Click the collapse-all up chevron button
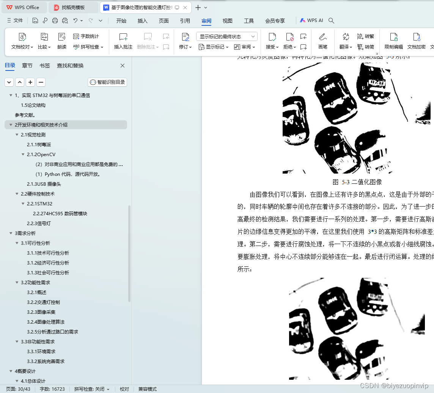The width and height of the screenshot is (434, 393). click(20, 82)
